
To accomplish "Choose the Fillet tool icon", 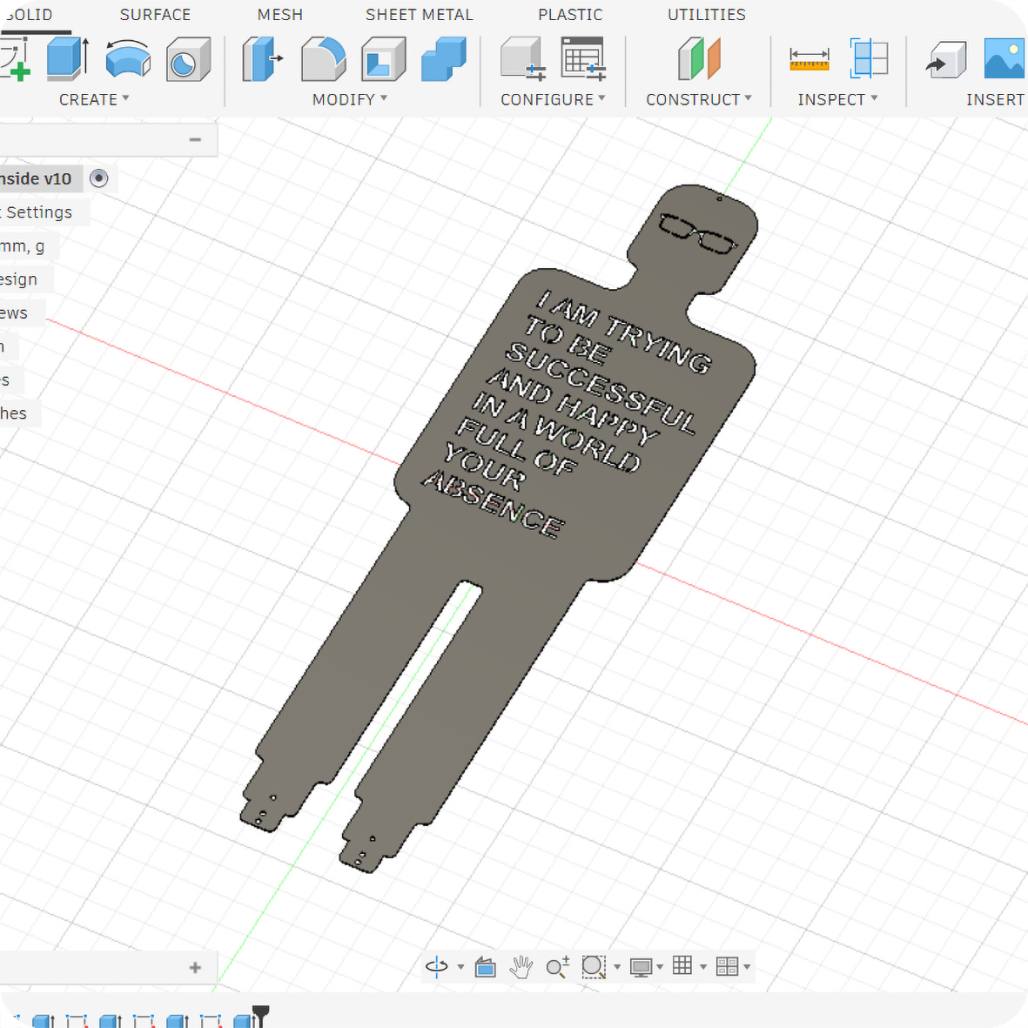I will 323,59.
